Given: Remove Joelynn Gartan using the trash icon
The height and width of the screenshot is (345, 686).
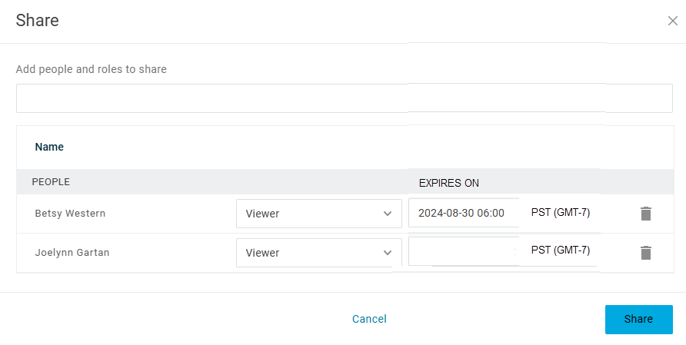Looking at the screenshot, I should coord(646,253).
